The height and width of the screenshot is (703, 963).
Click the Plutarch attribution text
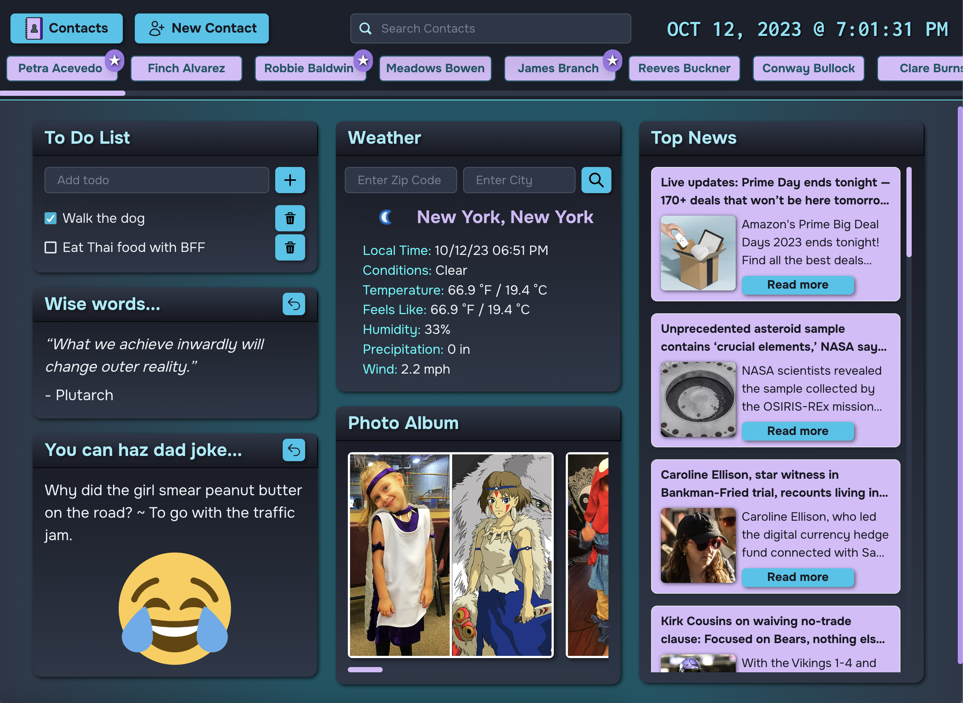tap(79, 395)
